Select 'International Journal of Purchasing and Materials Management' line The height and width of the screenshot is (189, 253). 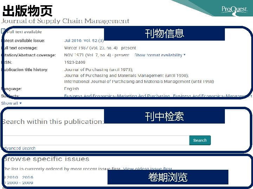(139, 82)
